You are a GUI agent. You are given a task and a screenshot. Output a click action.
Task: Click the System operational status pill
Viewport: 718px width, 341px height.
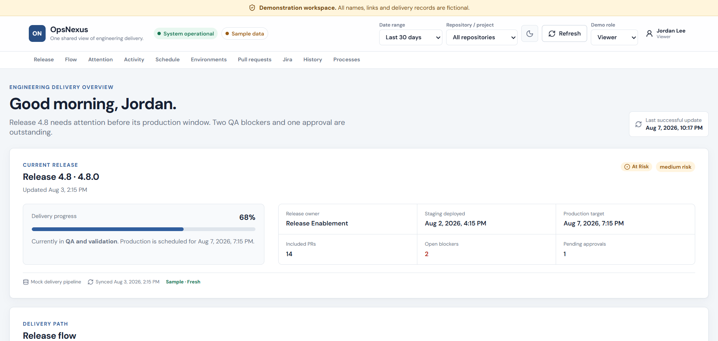[185, 34]
